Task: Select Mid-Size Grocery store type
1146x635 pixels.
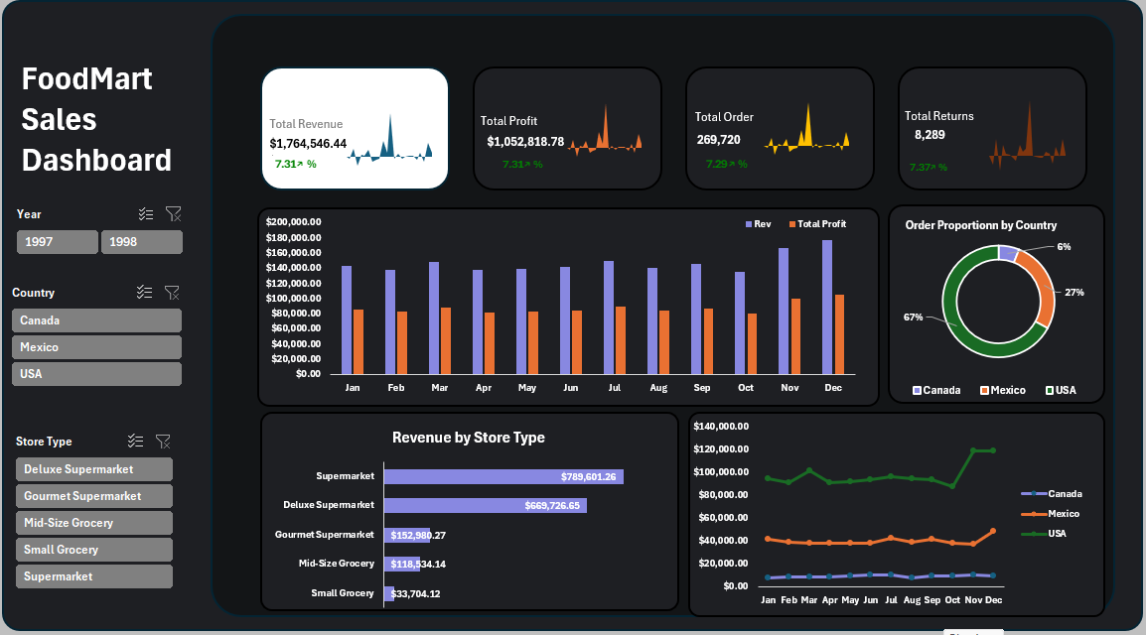Action: 94,523
